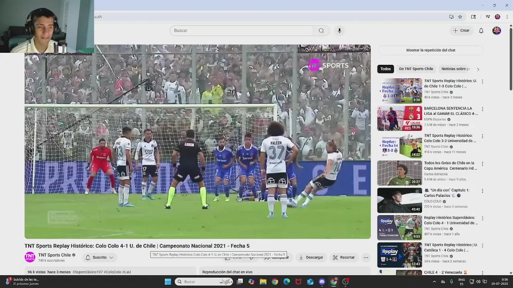This screenshot has width=513, height=288.
Task: Click the video player showing the free kick
Action: 198,142
